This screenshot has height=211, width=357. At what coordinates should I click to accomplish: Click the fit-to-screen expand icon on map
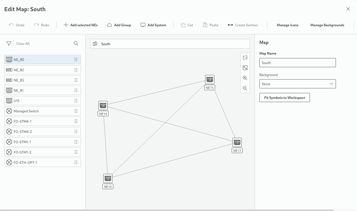245,68
